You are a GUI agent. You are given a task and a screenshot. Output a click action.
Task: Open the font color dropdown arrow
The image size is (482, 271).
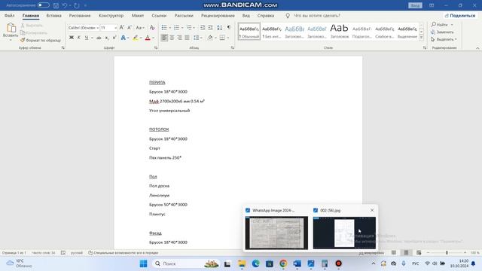[x=153, y=38]
